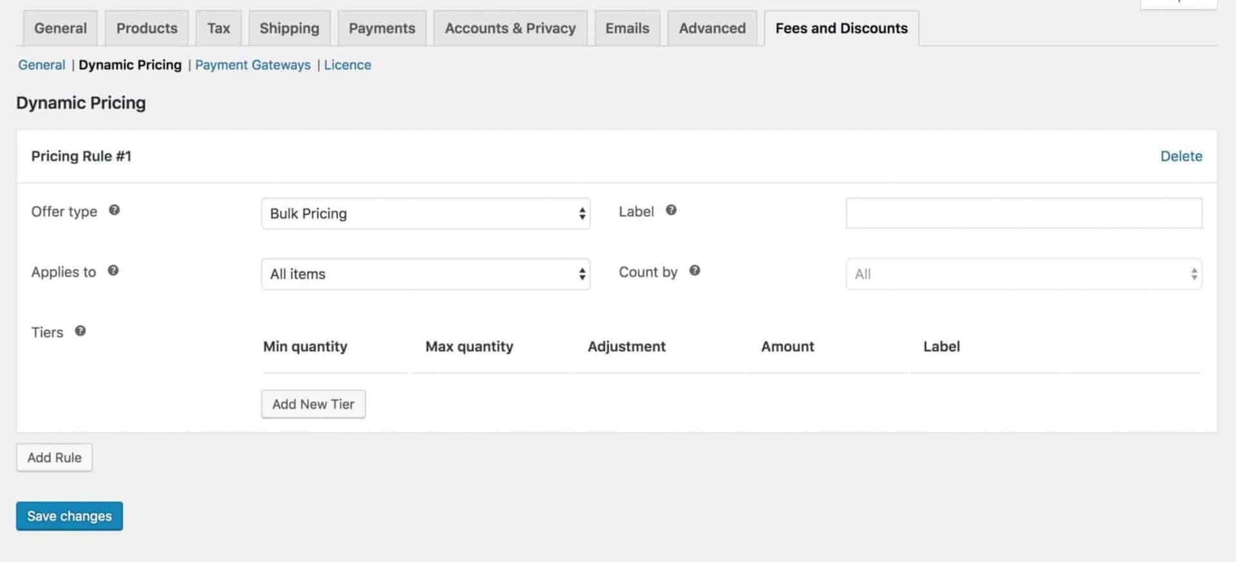1236x562 pixels.
Task: Click the Add New Tier button
Action: (x=314, y=404)
